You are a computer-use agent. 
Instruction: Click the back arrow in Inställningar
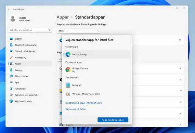coord(9,9)
